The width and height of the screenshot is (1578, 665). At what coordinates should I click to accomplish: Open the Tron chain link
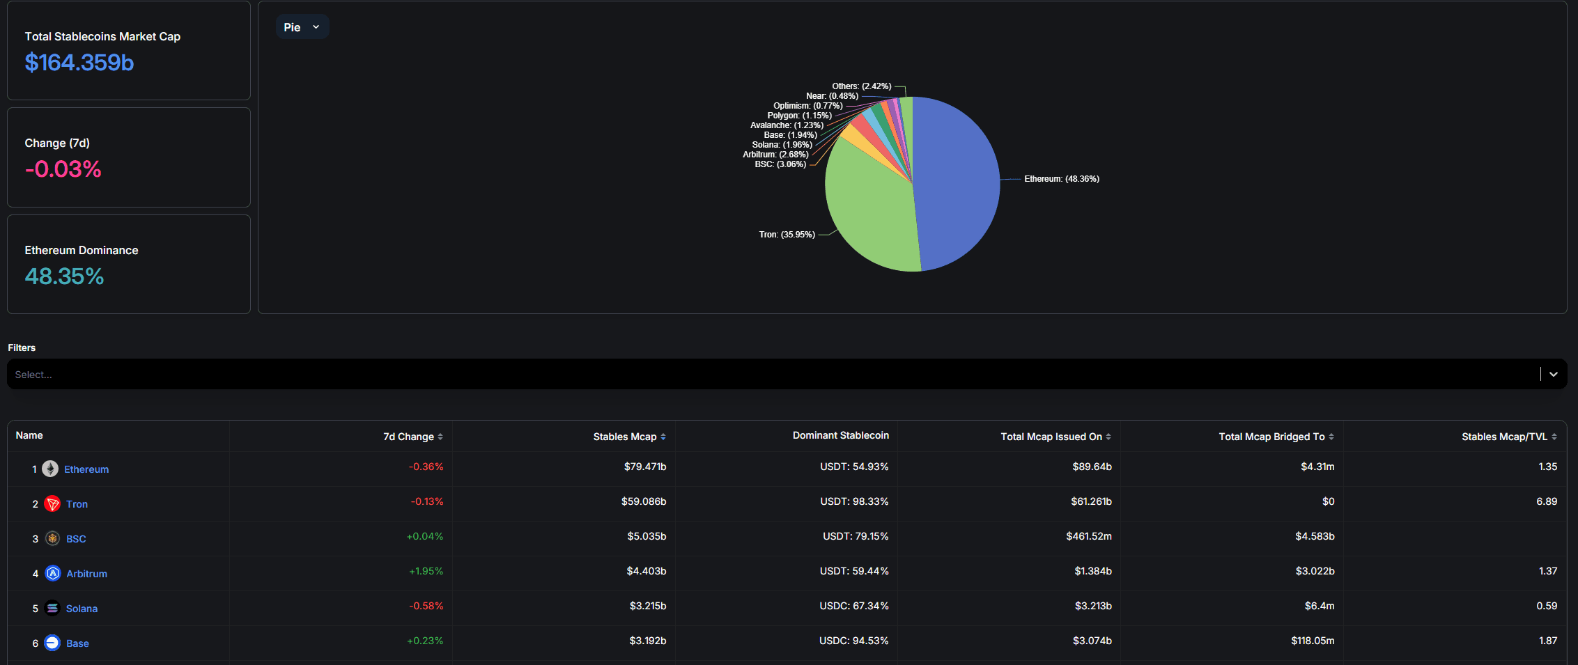click(77, 504)
